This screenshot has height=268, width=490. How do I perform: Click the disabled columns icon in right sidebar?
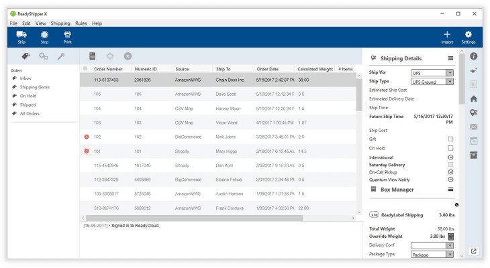point(474,84)
